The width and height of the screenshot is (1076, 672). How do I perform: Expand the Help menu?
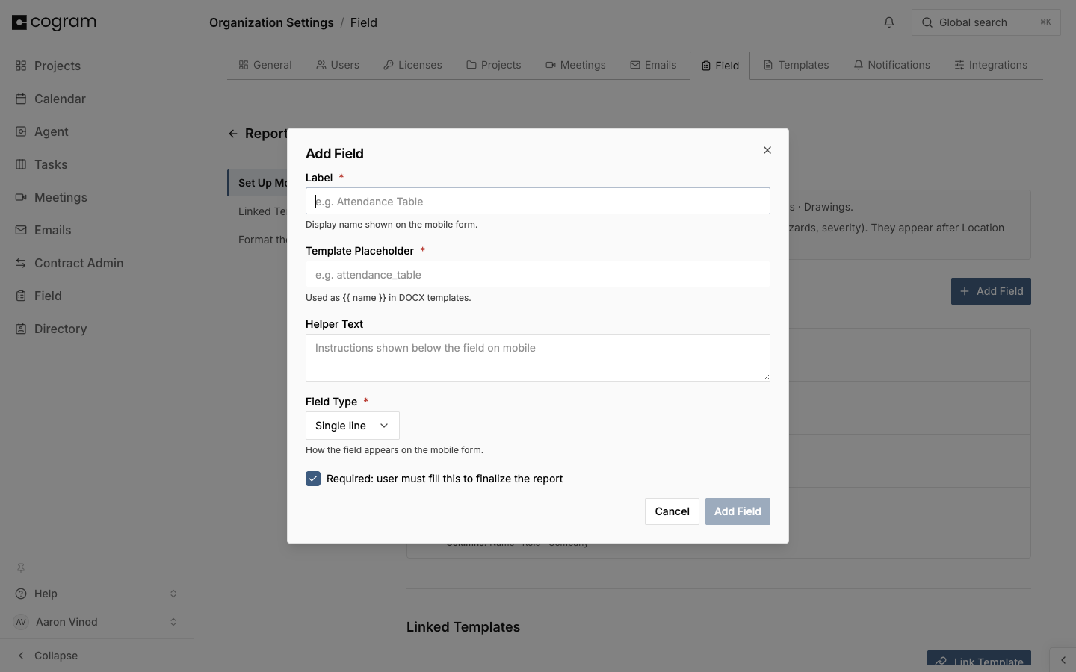[x=97, y=594]
